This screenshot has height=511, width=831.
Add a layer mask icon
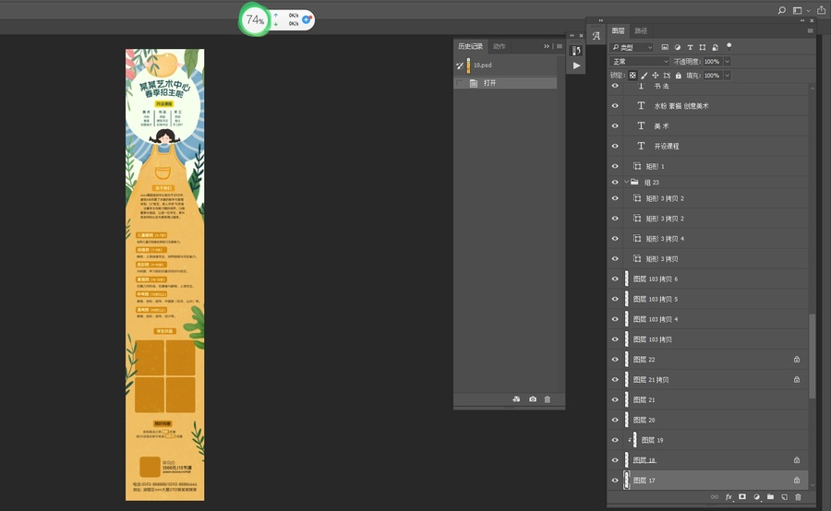point(742,496)
